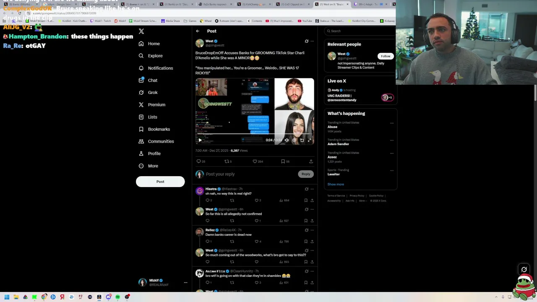Click 'Show more' under What's happening
The height and width of the screenshot is (302, 537).
[336, 185]
